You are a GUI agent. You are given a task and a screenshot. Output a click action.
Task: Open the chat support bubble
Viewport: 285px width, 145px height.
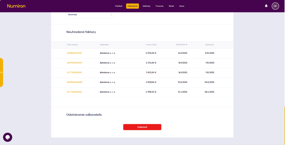(8, 137)
